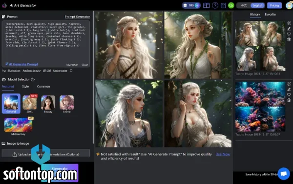
Task: Try the Elf Girl prompt suggestion
Action: click(x=47, y=71)
